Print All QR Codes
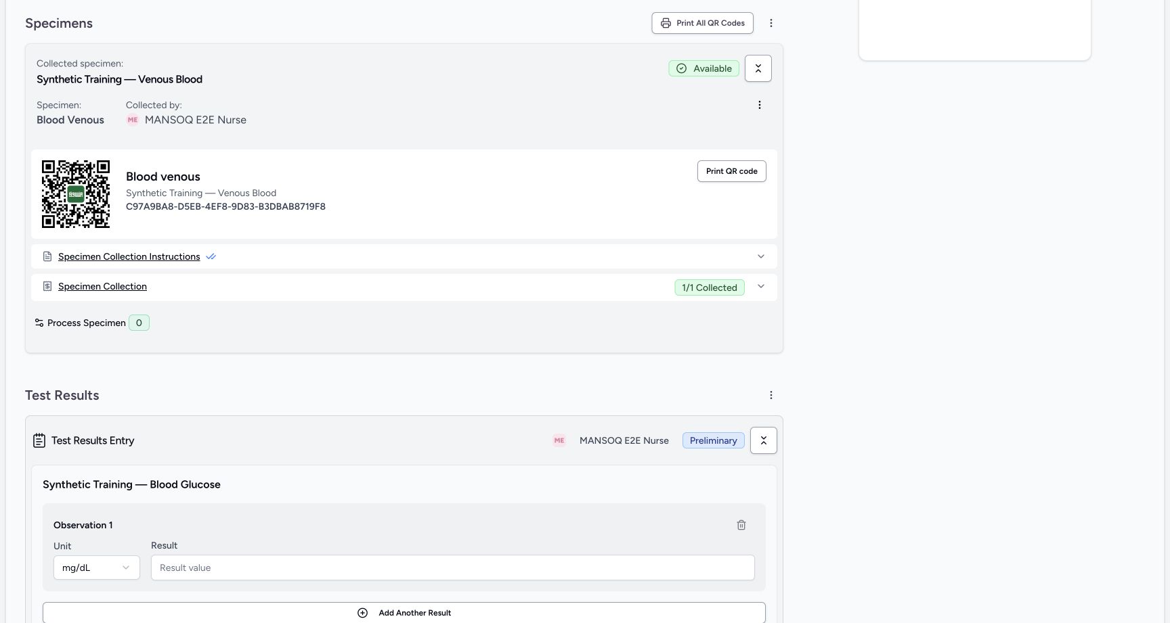 (x=703, y=23)
